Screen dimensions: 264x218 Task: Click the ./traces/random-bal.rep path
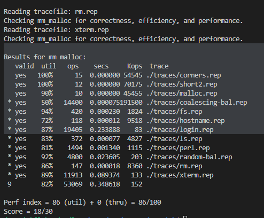pos(189,157)
